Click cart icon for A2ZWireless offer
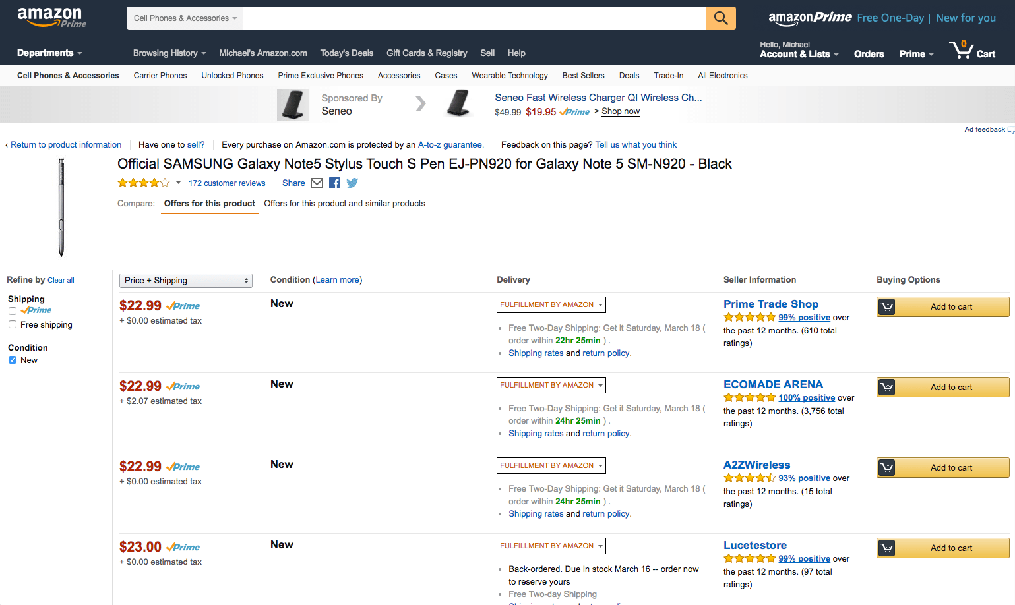Screen dimensions: 1015x605 [x=887, y=468]
